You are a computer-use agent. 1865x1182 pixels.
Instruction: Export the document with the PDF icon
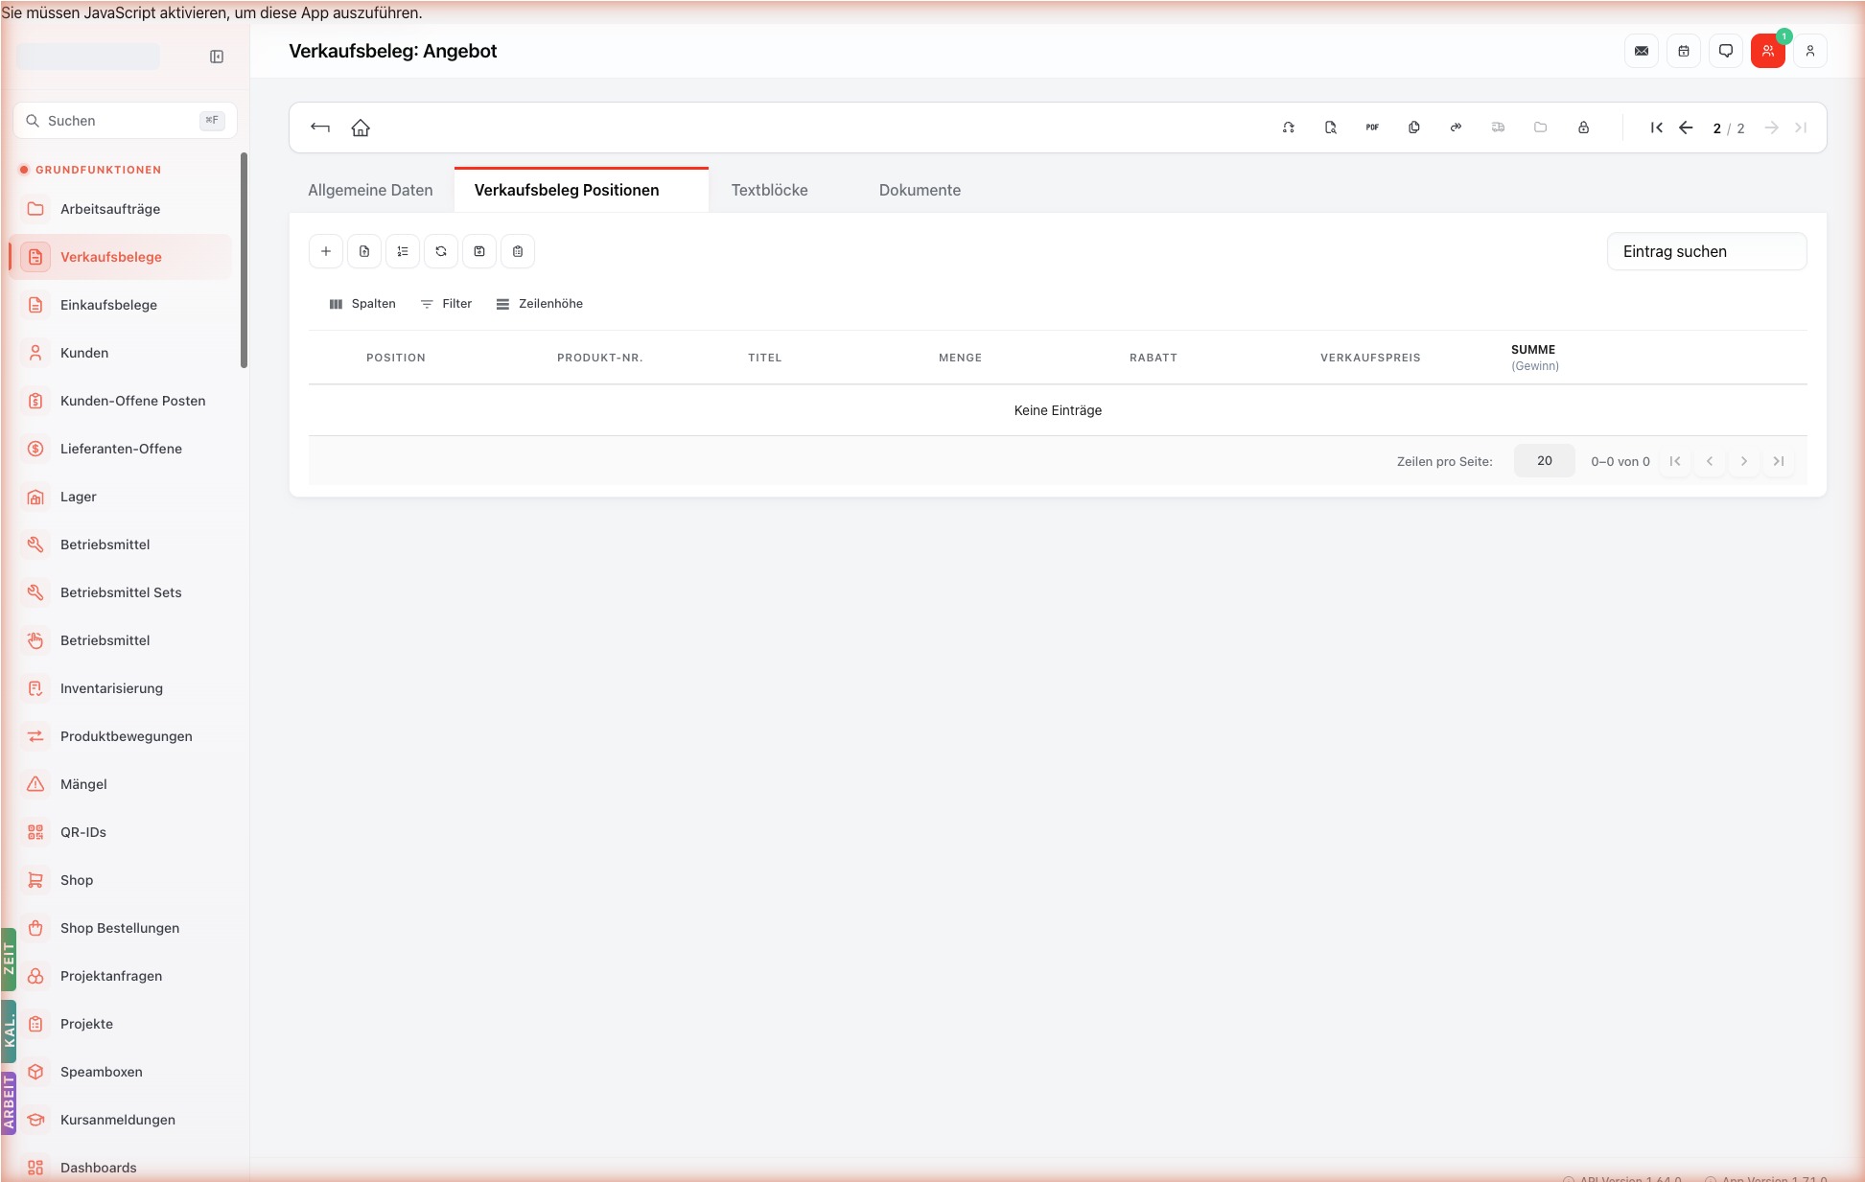(1372, 127)
